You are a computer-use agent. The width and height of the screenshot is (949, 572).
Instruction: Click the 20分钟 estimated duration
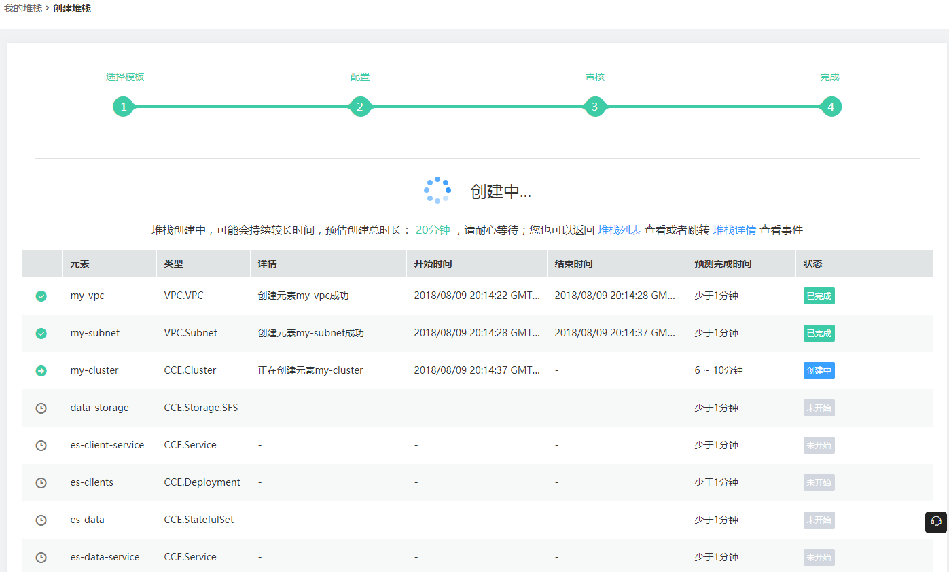pos(433,230)
